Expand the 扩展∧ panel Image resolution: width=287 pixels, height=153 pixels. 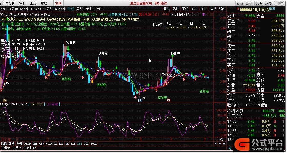pyautogui.click(x=17, y=148)
